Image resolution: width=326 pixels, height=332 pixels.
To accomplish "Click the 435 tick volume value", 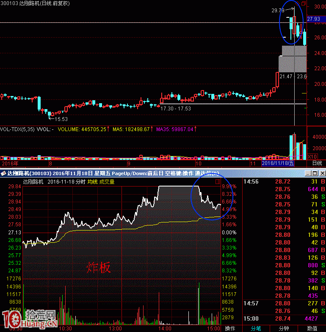I will (x=312, y=296).
